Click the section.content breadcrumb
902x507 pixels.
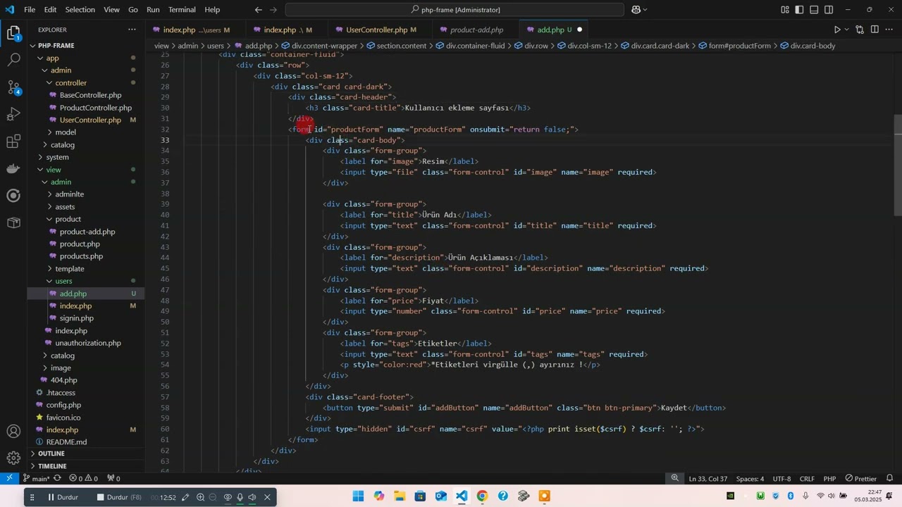pos(401,46)
